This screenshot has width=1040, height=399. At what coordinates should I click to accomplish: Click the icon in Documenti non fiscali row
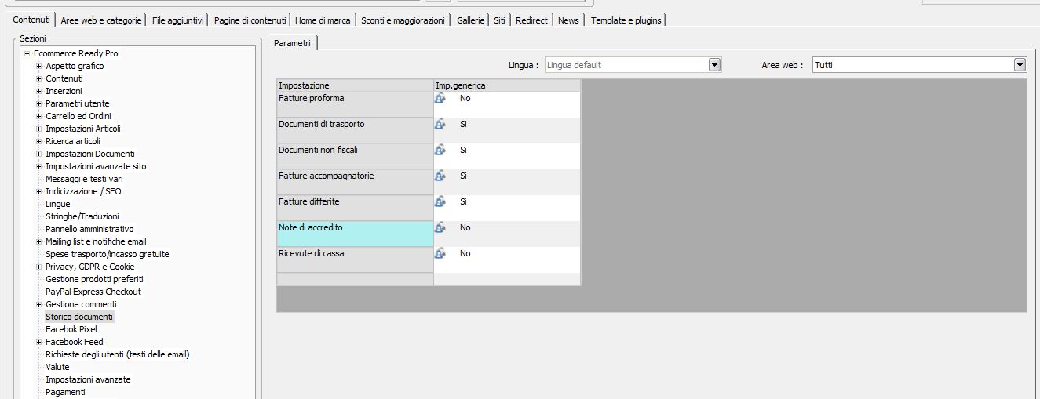coord(440,150)
